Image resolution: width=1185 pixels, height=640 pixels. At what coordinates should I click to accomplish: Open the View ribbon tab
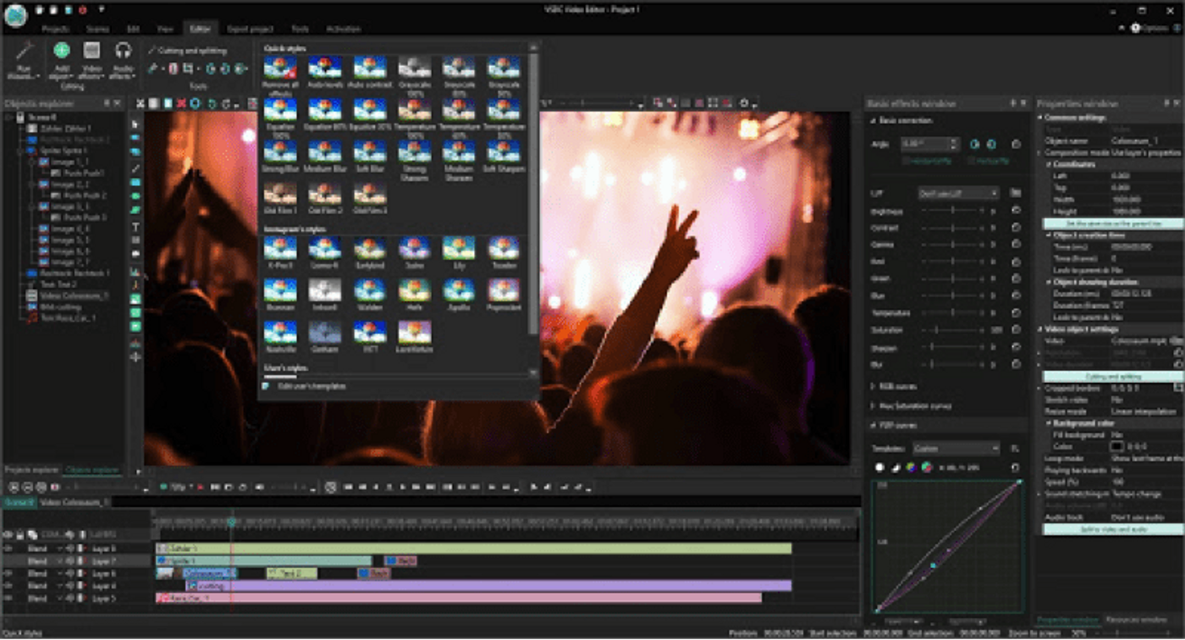click(x=168, y=29)
